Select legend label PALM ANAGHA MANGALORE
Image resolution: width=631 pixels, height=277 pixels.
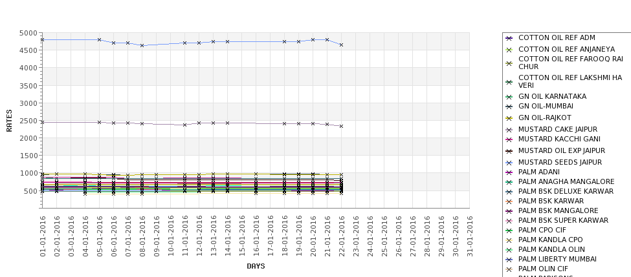[567, 181]
